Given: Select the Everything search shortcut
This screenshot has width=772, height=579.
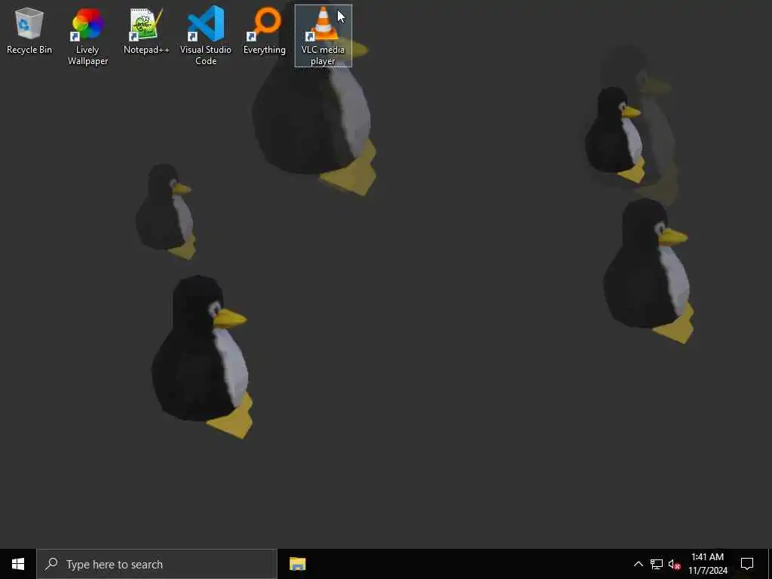Looking at the screenshot, I should (x=265, y=30).
